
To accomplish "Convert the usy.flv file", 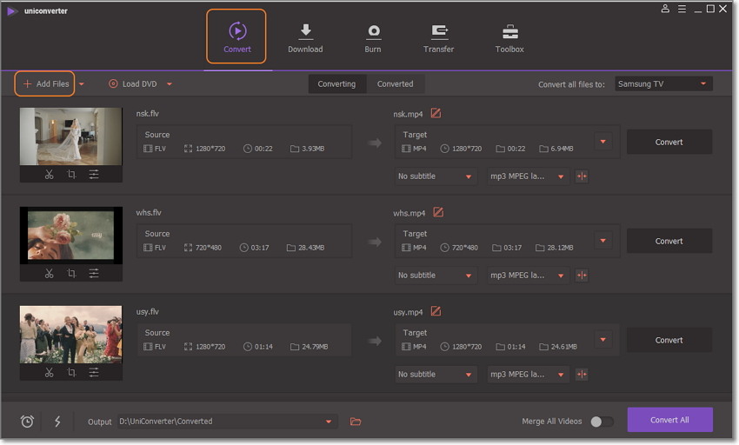I will pyautogui.click(x=669, y=340).
